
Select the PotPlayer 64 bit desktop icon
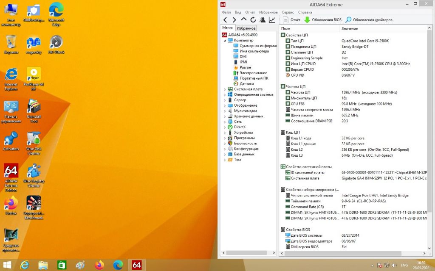(x=34, y=79)
